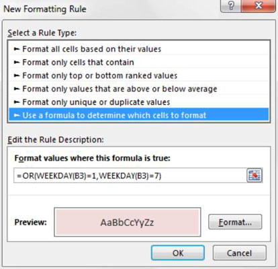Click the range selector icon in formula box
Viewport: 278px width, 269px height.
tap(254, 176)
